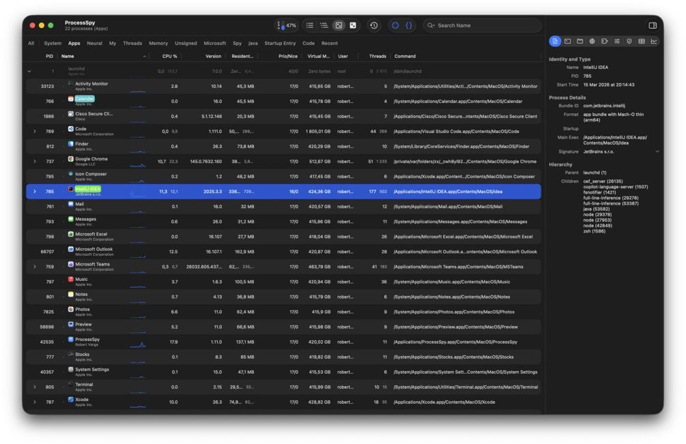Open the inspector chart graph tab
The image size is (686, 444).
[x=654, y=41]
